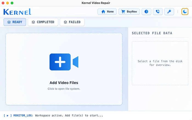
Task: Minimize window with the yellow button
Action: tap(8, 3)
